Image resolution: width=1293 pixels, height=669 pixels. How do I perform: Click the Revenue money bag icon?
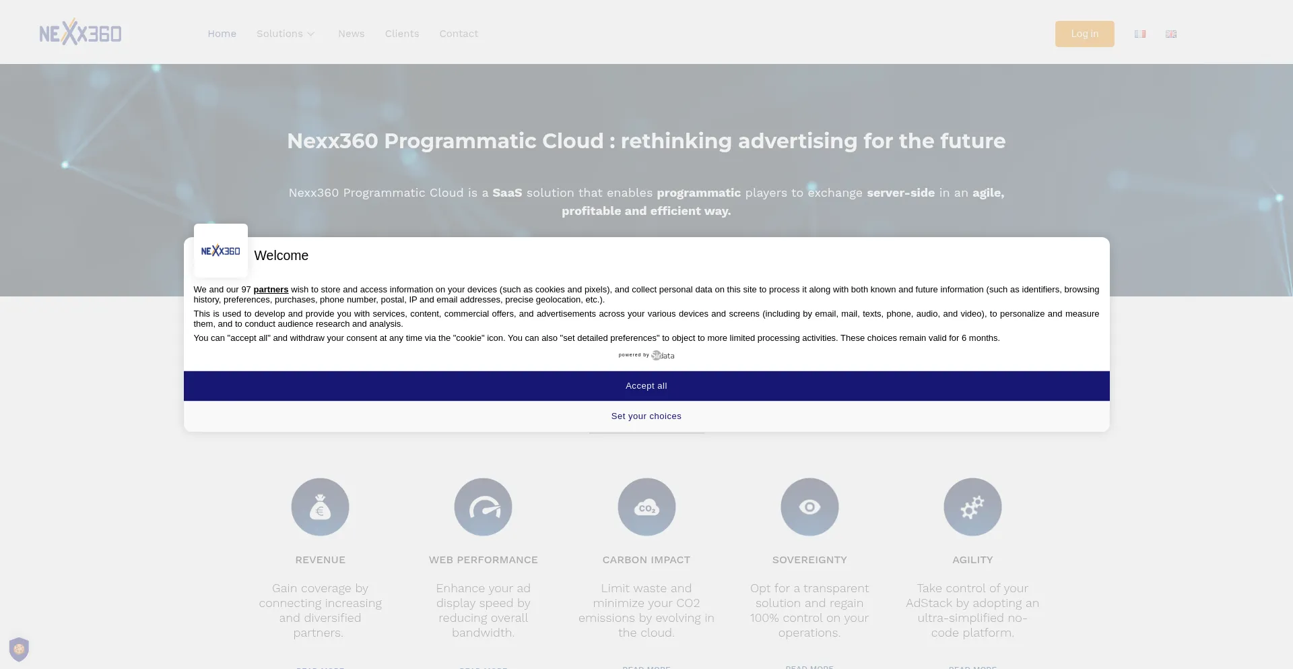click(x=320, y=507)
